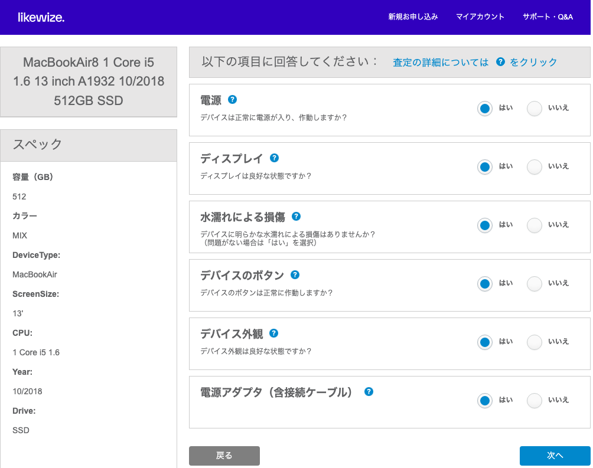Click text デバイスは正常に電源が入り、作動しますか？
This screenshot has width=593, height=468.
pos(273,117)
